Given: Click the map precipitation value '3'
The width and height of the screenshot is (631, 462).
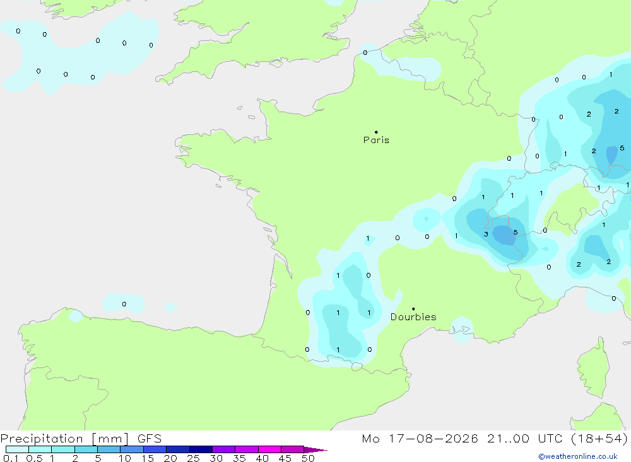Looking at the screenshot, I should (486, 234).
